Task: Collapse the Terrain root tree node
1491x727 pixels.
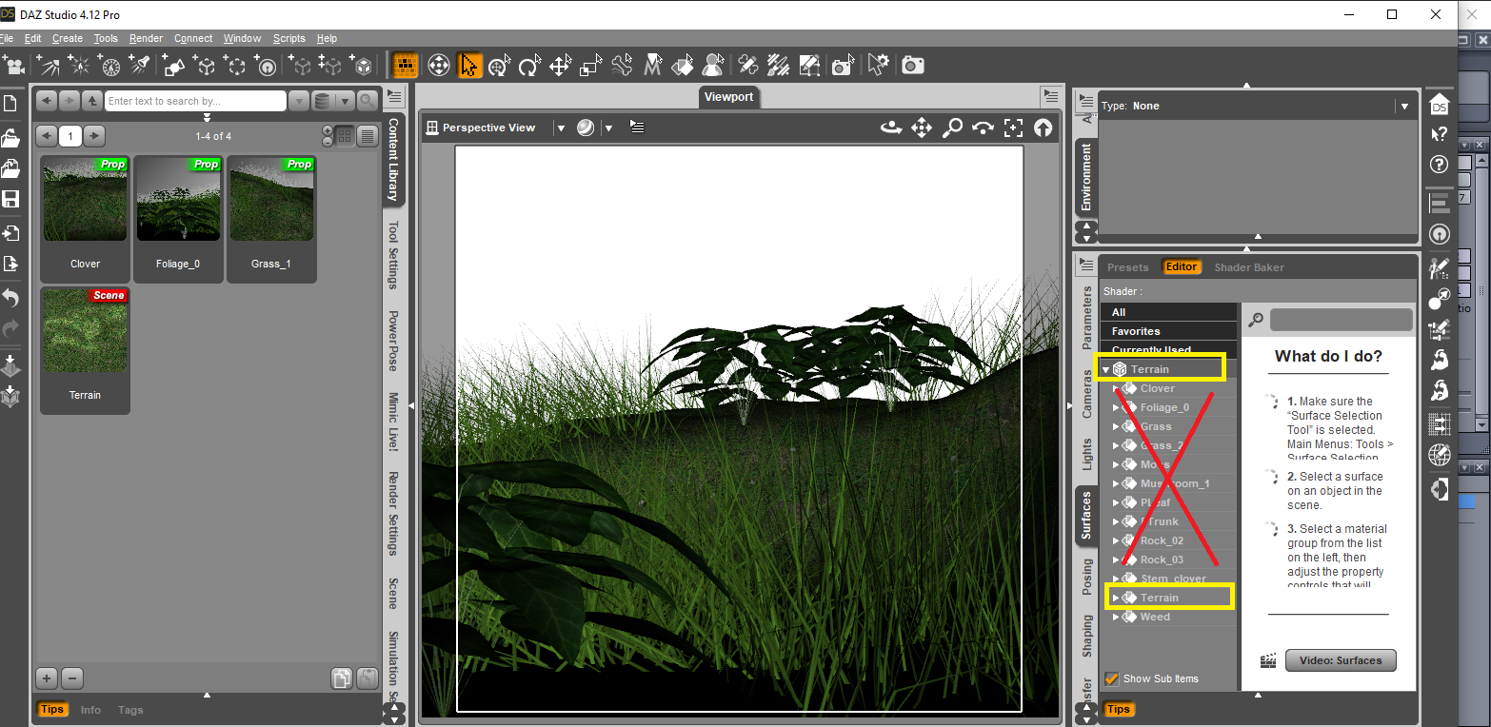Action: [1106, 369]
